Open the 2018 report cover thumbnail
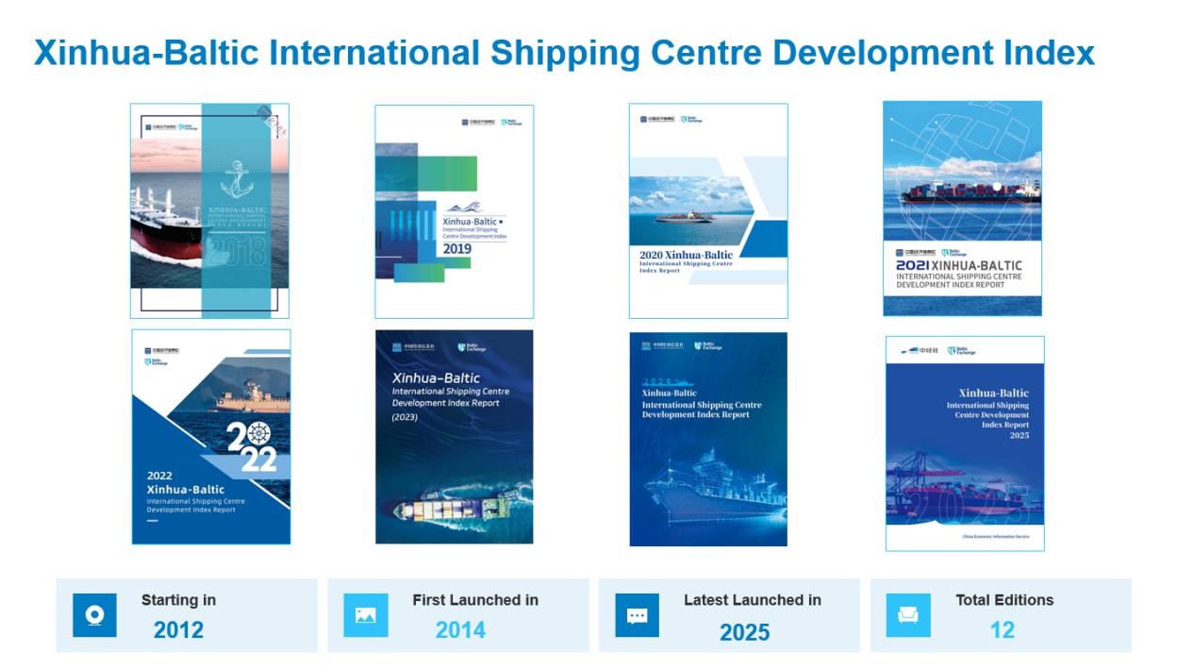 click(x=209, y=210)
